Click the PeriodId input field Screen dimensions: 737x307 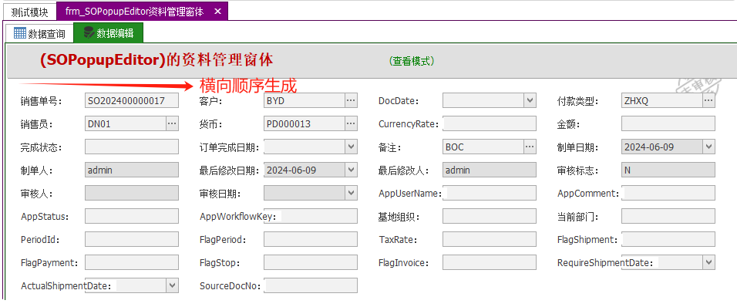pos(132,239)
